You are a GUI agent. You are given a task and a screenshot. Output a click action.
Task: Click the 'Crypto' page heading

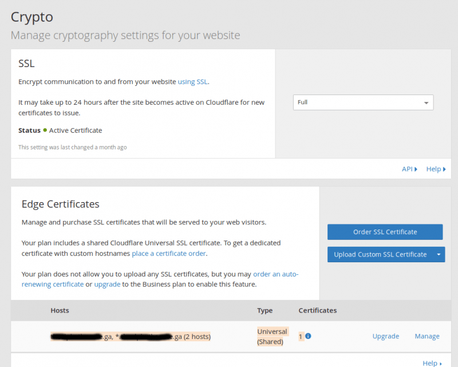[x=32, y=17]
